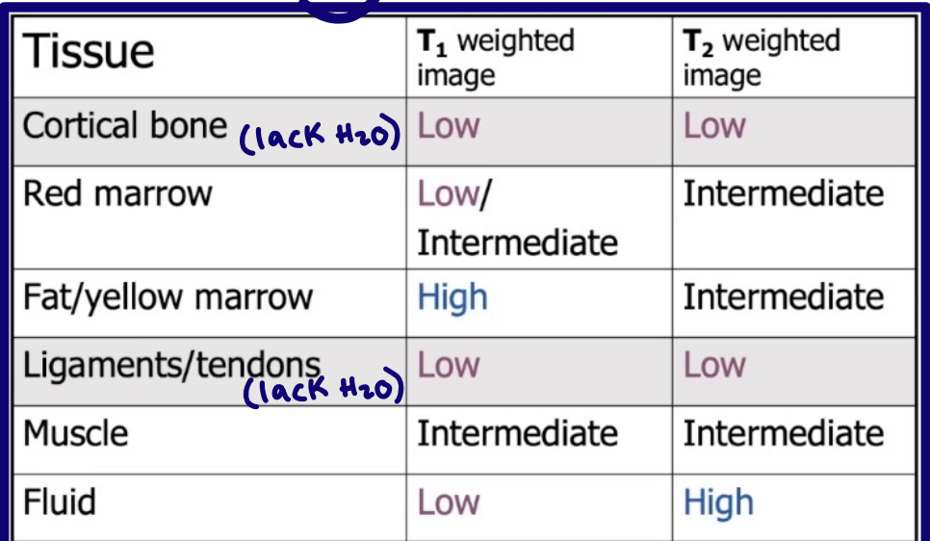Click Fat/yellow marrow's T2 "Intermediate" value

coord(783,296)
